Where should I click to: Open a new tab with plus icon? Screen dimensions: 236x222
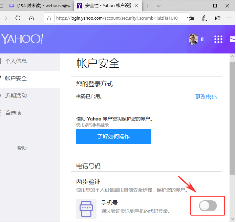(148, 6)
